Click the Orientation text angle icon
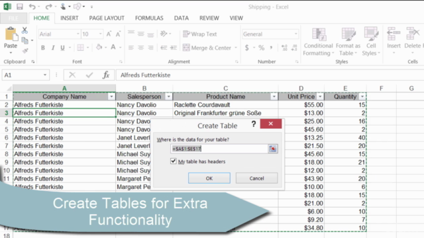 point(164,34)
